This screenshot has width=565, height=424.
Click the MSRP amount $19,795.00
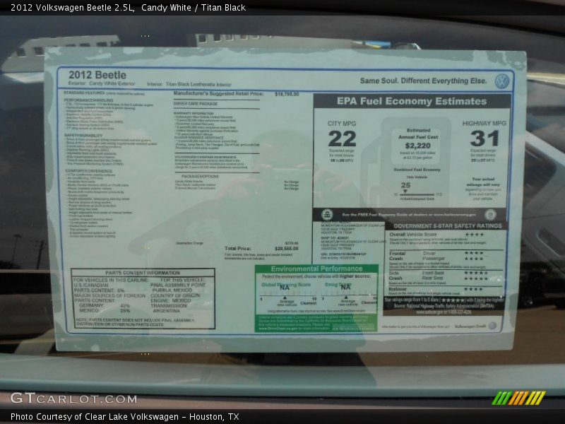pyautogui.click(x=287, y=94)
